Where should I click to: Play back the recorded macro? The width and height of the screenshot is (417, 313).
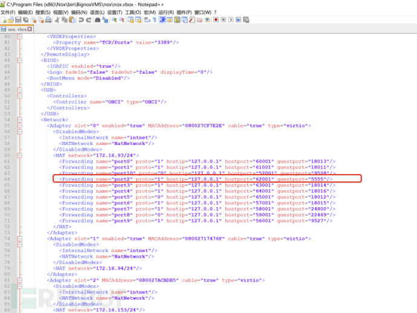pos(231,20)
